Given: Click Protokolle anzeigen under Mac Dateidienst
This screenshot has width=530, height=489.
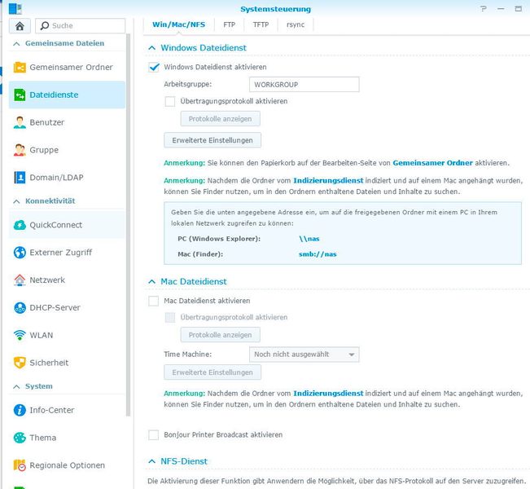Looking at the screenshot, I should [x=221, y=335].
